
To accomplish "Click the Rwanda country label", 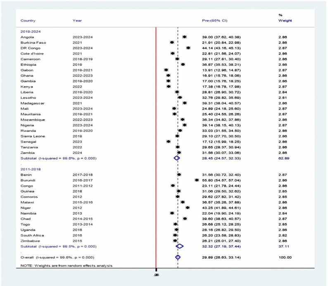I will pos(28,131).
